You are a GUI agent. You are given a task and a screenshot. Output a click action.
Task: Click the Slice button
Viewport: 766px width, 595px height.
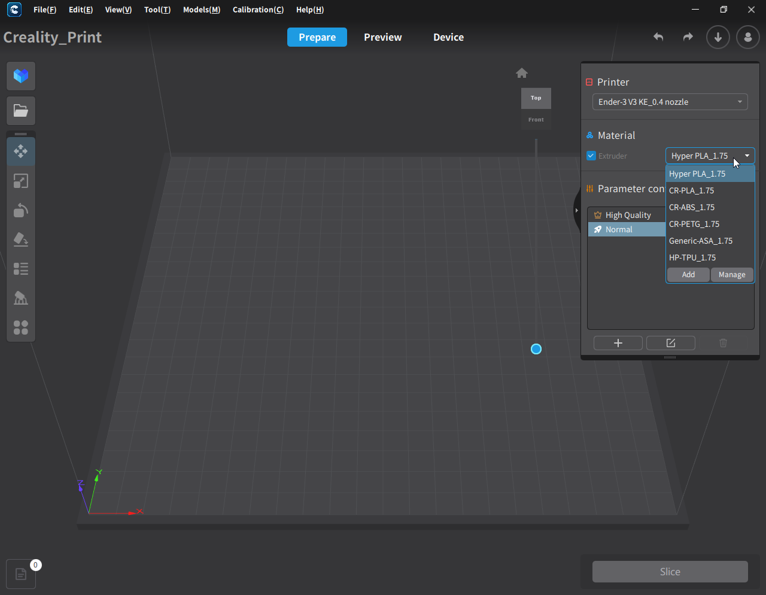click(x=670, y=572)
